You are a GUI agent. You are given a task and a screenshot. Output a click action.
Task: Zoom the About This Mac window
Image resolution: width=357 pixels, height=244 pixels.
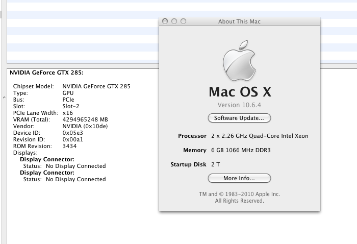[183, 21]
